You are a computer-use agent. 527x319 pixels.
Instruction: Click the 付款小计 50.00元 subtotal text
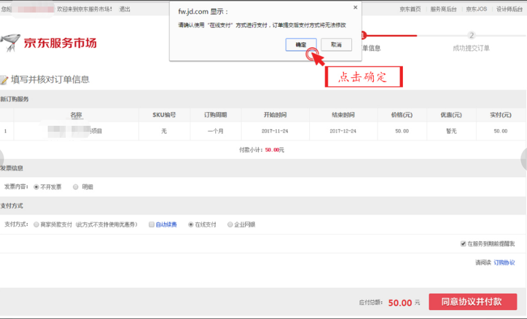pyautogui.click(x=261, y=150)
